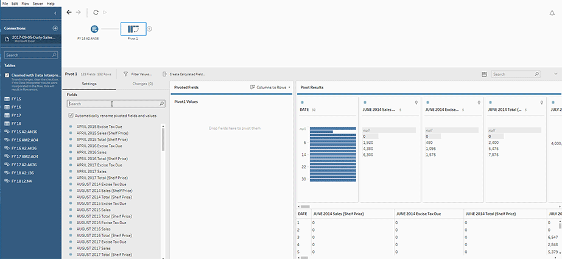Select the Pivot 1 step icon

(133, 29)
